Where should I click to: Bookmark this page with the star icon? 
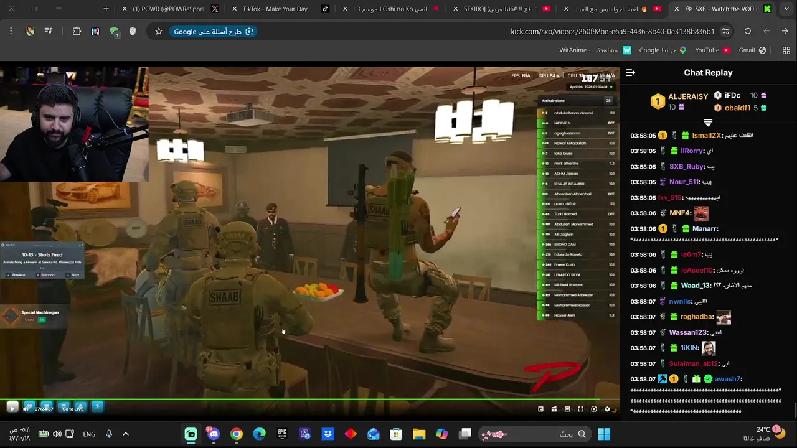click(x=159, y=31)
